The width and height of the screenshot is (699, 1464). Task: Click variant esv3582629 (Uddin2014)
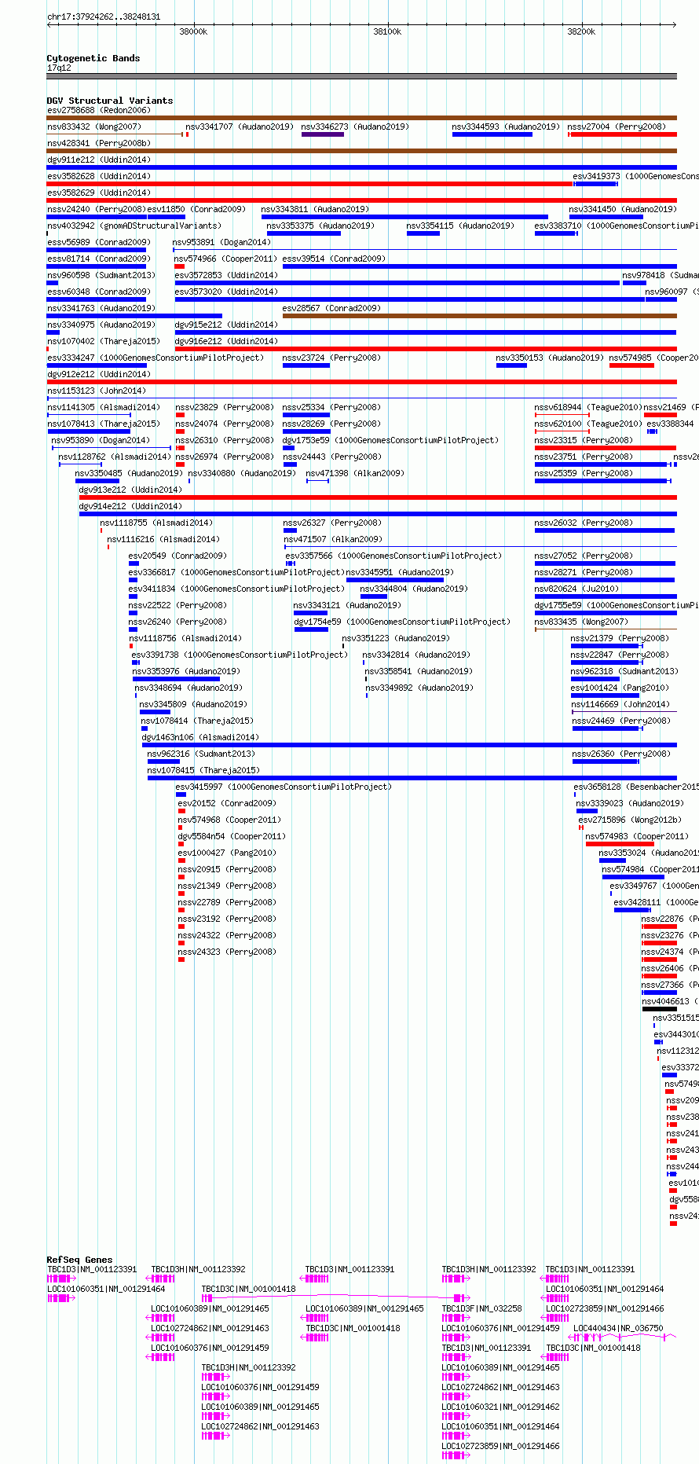pyautogui.click(x=99, y=193)
